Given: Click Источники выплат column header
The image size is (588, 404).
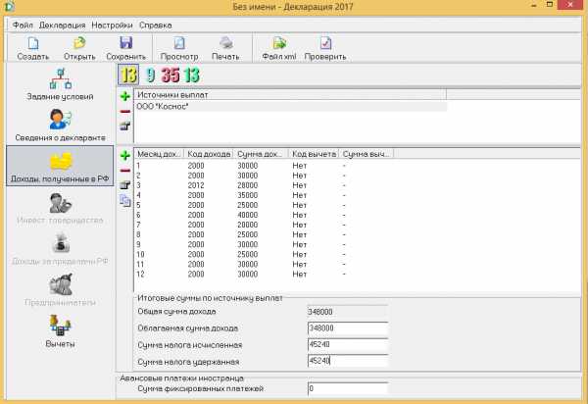Looking at the screenshot, I should click(x=291, y=95).
